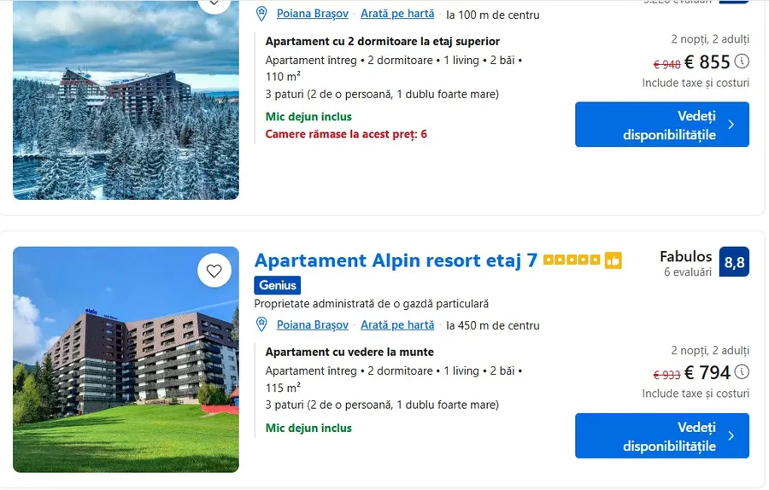769x490 pixels.
Task: Open Poiana Brașov link in the top listing
Action: 312,14
